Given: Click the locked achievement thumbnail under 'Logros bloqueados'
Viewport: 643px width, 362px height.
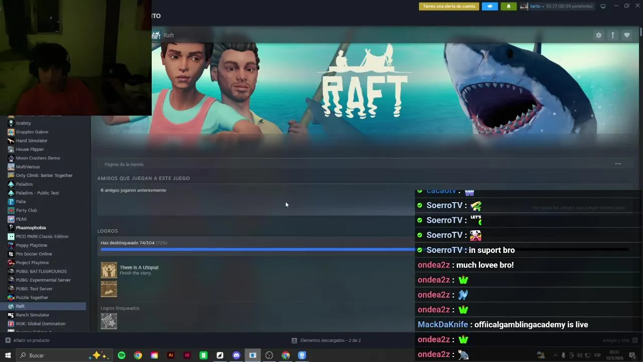Looking at the screenshot, I should coord(109,321).
